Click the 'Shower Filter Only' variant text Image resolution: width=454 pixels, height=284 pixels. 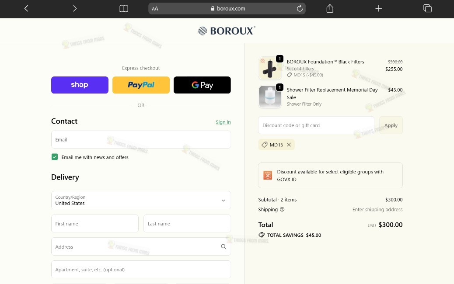pos(304,104)
